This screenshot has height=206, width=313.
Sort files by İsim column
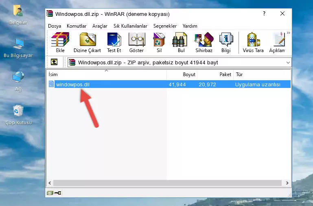point(107,75)
